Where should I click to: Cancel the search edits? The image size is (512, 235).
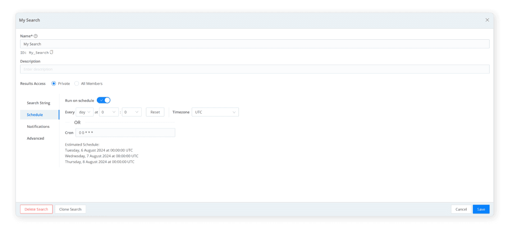coord(461,209)
